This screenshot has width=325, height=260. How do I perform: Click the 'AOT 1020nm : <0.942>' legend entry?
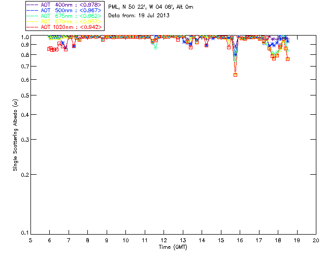click(x=64, y=27)
